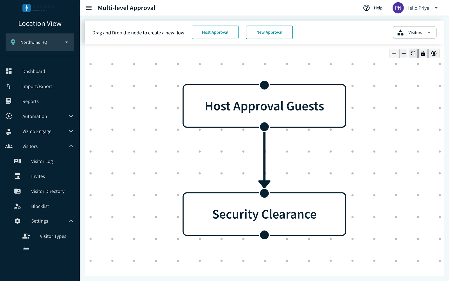Image resolution: width=449 pixels, height=281 pixels.
Task: Click the Settings gear icon
Action: tap(17, 221)
